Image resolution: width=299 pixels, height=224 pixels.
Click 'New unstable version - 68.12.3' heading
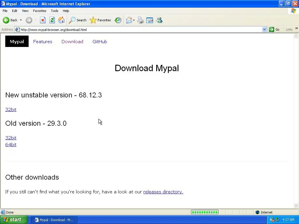point(54,95)
